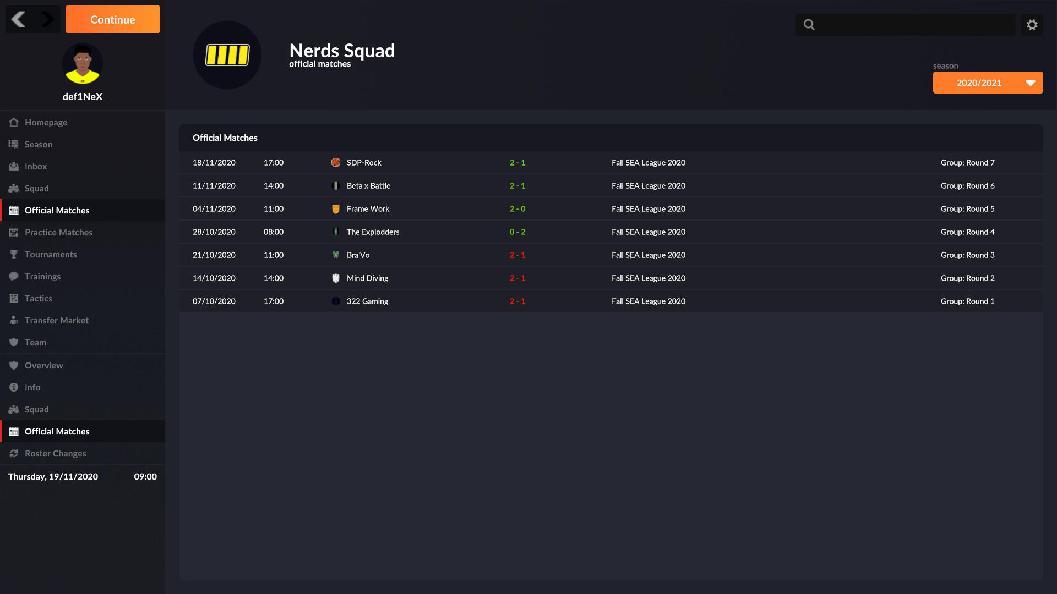The width and height of the screenshot is (1057, 594).
Task: Open the Trainings icon in sidebar
Action: coord(14,276)
